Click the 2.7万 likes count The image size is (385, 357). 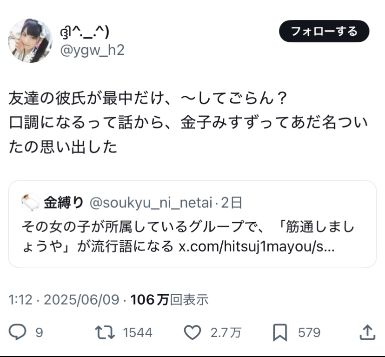(226, 332)
